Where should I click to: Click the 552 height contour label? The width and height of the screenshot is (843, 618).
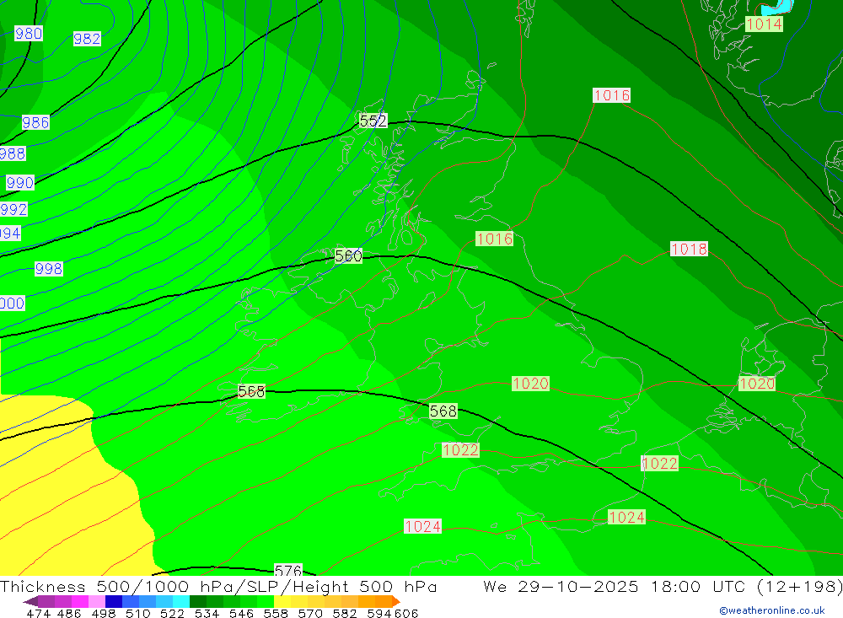[373, 121]
